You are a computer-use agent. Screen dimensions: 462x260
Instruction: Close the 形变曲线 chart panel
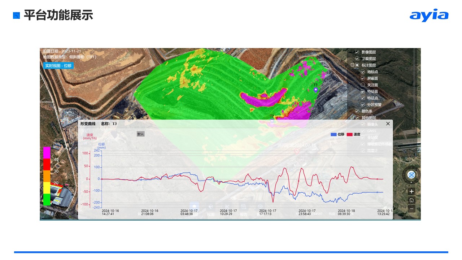pyautogui.click(x=388, y=123)
